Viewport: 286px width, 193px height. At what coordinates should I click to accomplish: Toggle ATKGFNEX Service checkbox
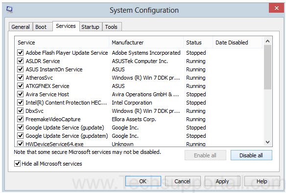tap(20, 86)
